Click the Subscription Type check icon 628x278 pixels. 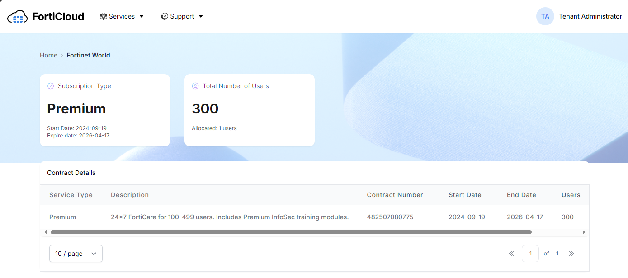[x=51, y=86]
